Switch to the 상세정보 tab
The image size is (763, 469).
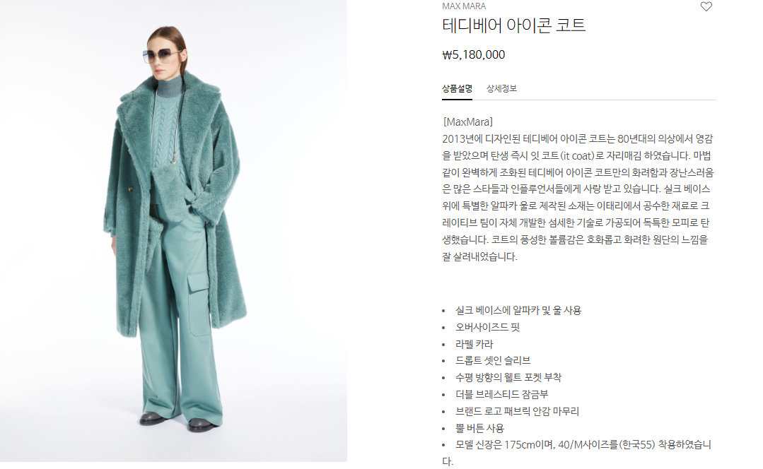coord(501,88)
